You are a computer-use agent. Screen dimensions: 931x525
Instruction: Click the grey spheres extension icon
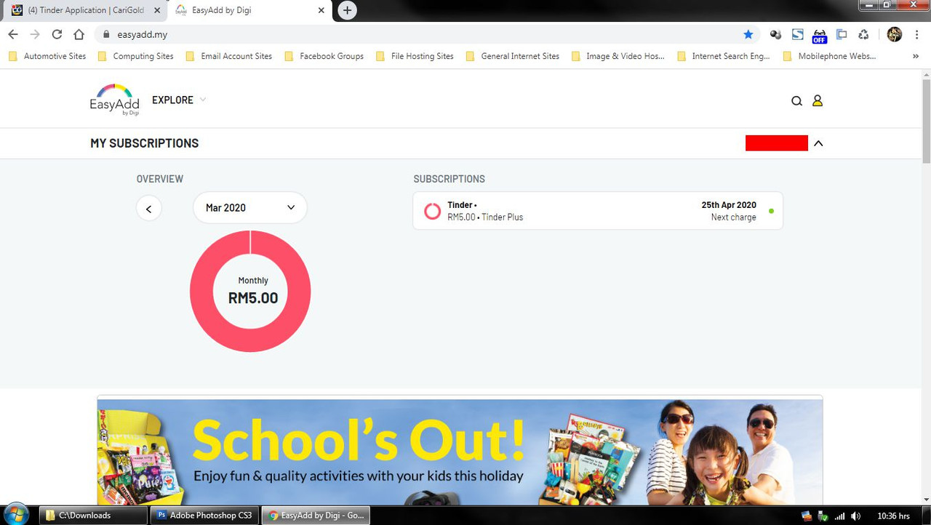pos(775,34)
